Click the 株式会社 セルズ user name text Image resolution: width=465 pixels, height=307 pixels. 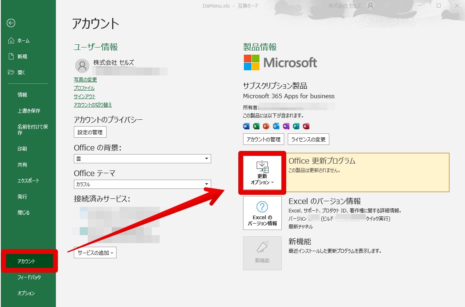tap(114, 63)
